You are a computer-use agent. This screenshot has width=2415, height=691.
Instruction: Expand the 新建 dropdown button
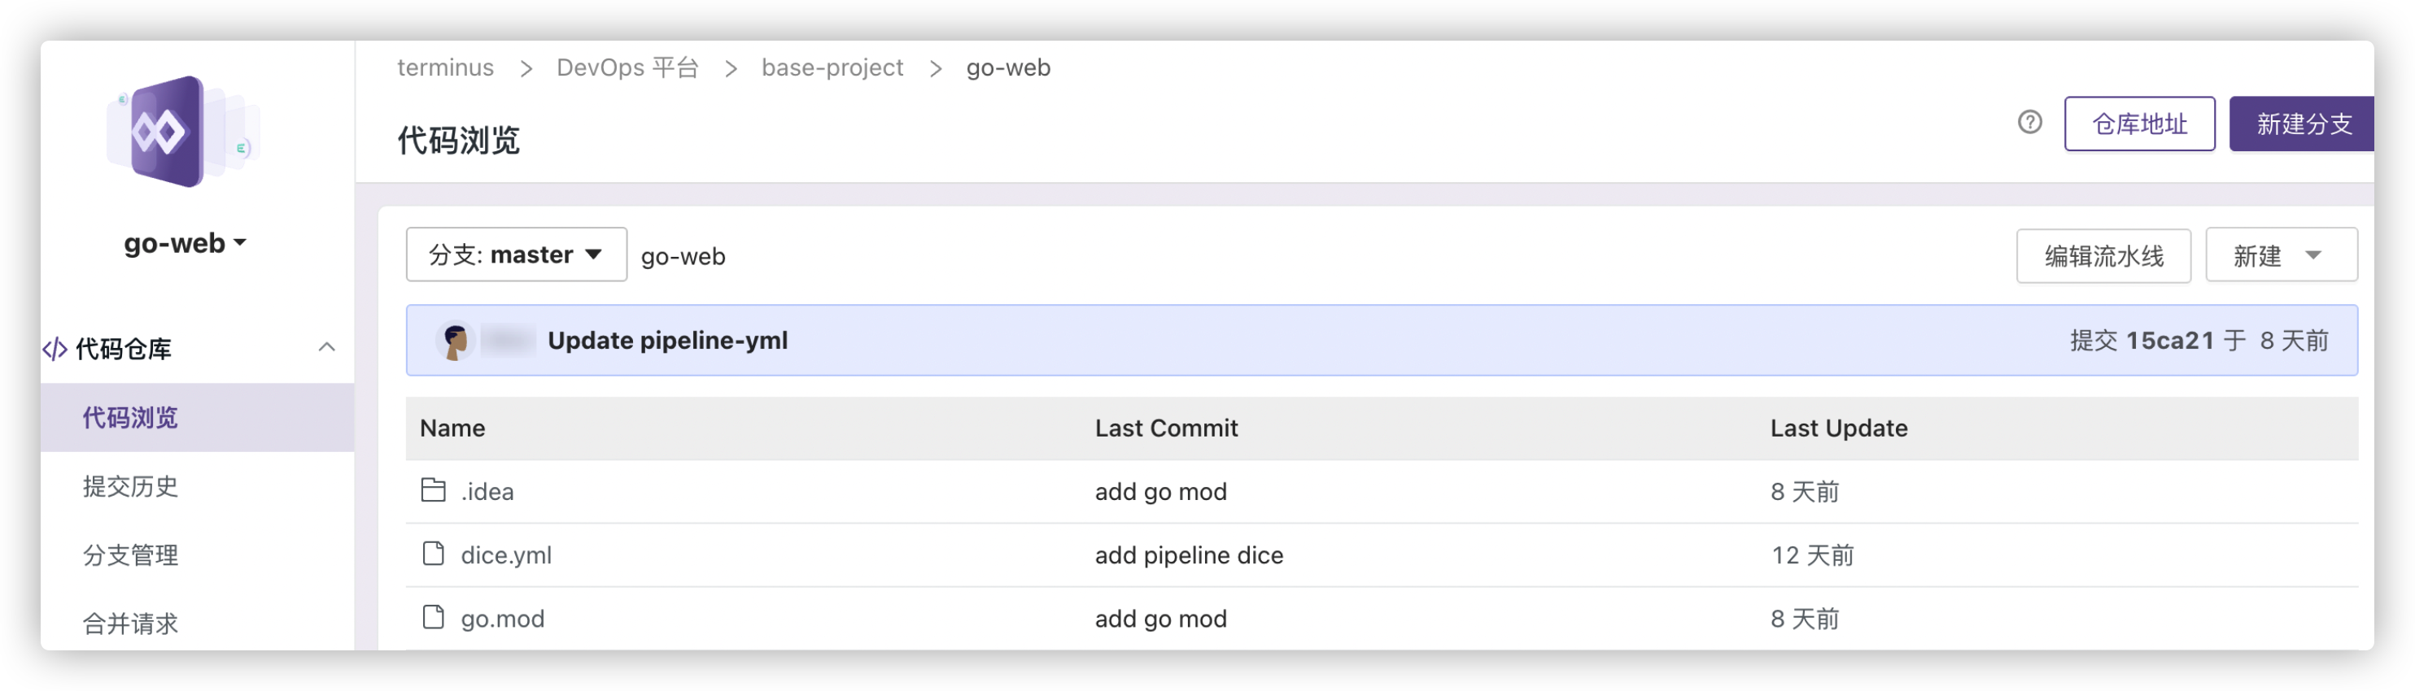coord(2280,255)
